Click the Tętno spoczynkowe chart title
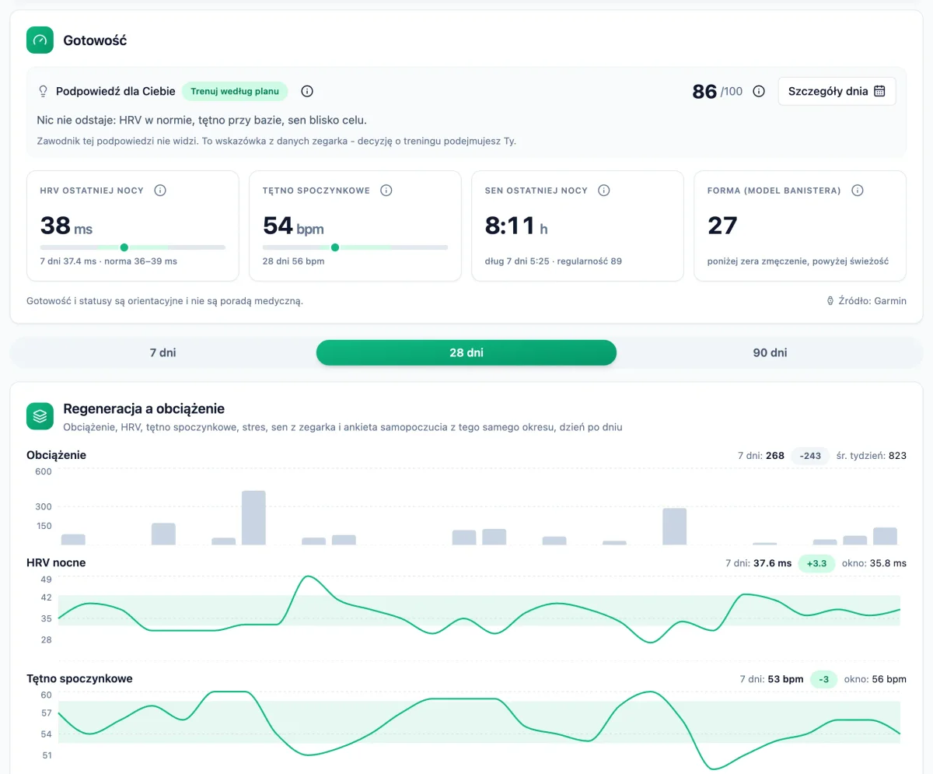This screenshot has width=933, height=774. (79, 678)
